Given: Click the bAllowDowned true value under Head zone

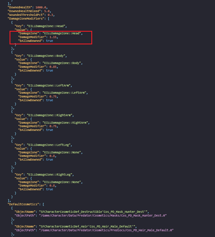Looking at the screenshot, I should click(49, 41).
